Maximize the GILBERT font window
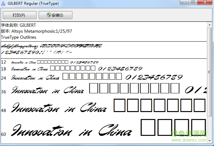 193,2
